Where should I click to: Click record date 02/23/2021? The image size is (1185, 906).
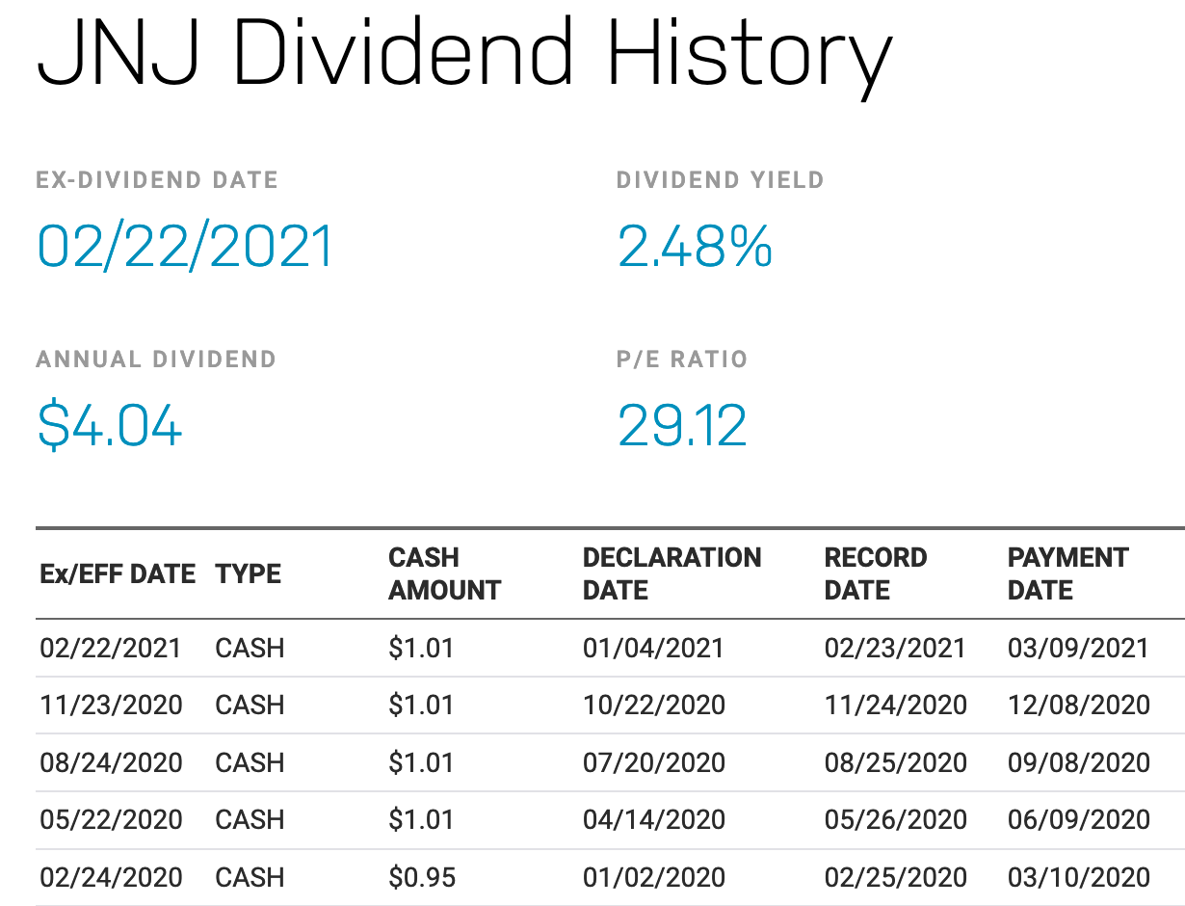click(895, 648)
